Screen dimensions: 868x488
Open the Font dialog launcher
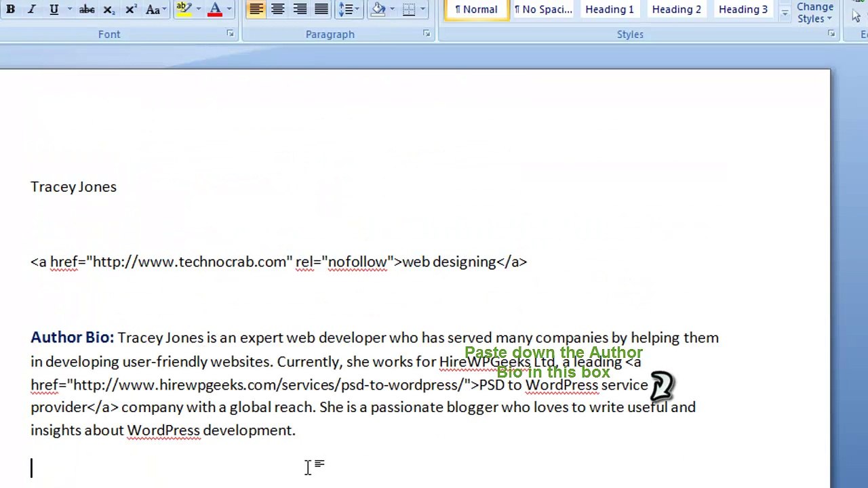(230, 34)
